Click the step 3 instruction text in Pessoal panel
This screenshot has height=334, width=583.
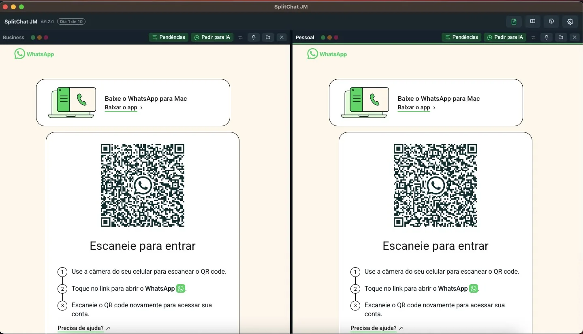[x=435, y=309]
